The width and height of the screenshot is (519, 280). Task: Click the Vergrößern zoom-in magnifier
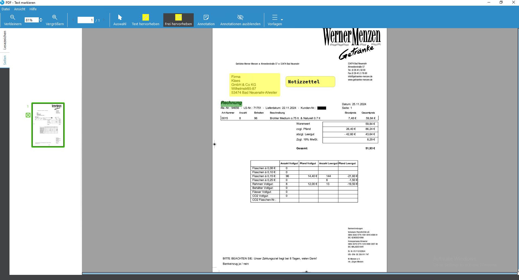coord(55,18)
